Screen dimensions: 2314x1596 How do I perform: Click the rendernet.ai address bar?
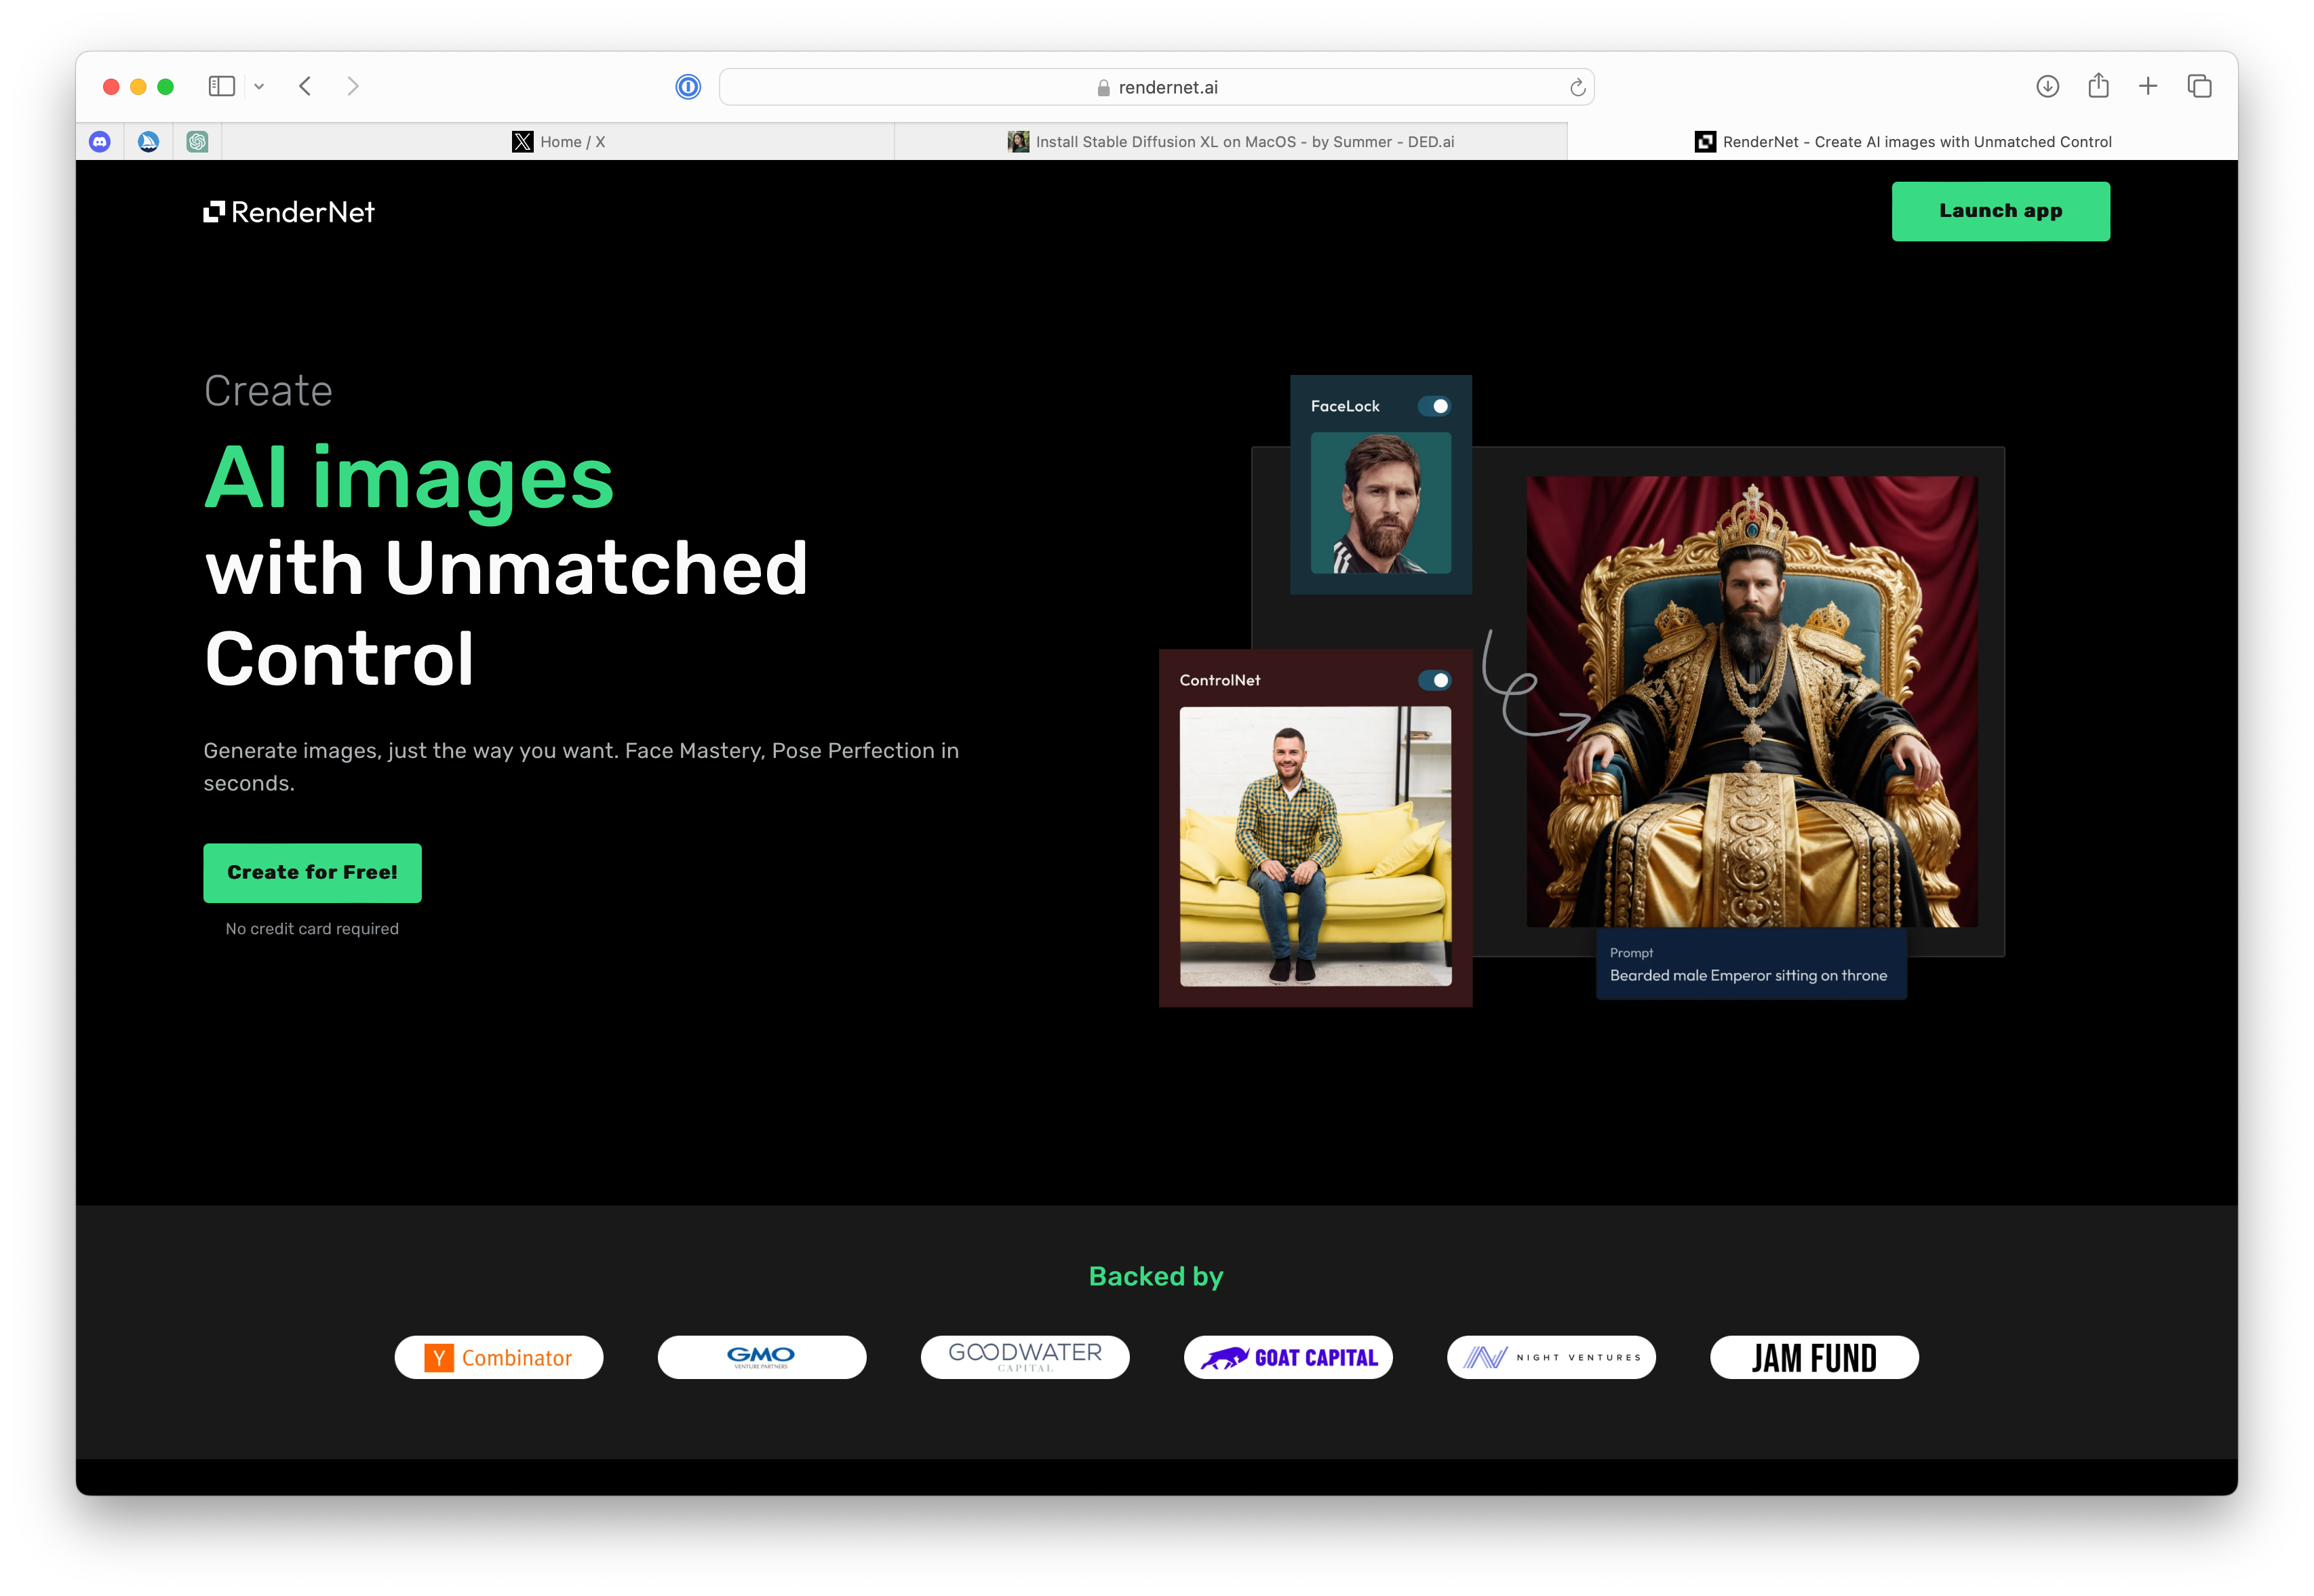[1156, 87]
